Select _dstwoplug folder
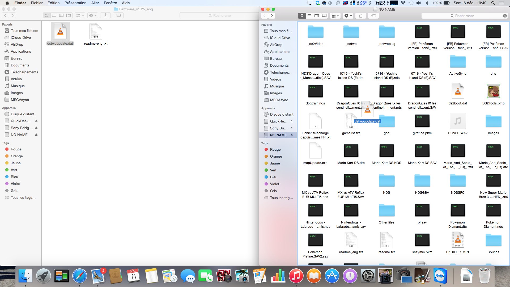The image size is (510, 287). 386,35
